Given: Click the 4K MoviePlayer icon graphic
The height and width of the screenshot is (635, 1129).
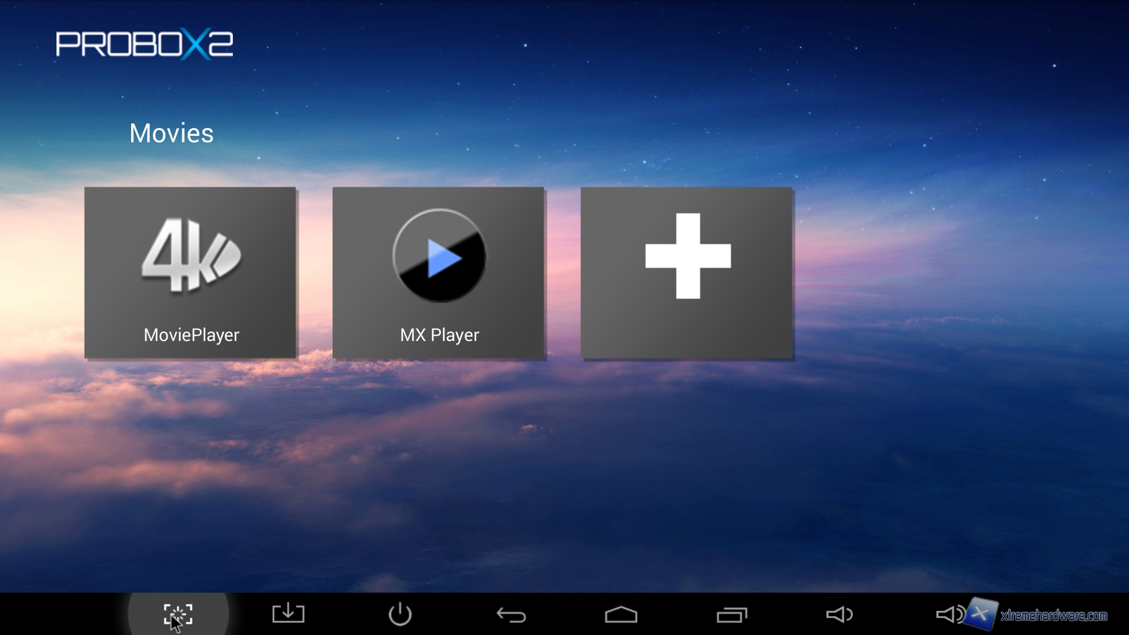Looking at the screenshot, I should (191, 255).
